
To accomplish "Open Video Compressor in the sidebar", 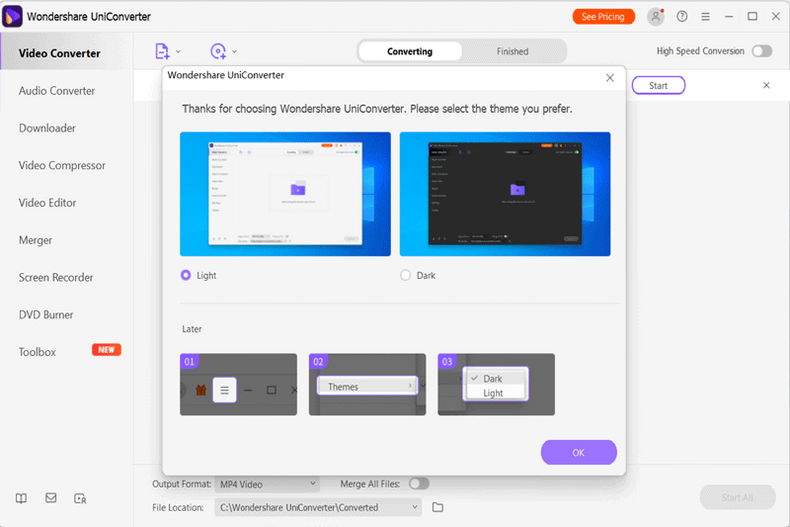I will point(62,165).
